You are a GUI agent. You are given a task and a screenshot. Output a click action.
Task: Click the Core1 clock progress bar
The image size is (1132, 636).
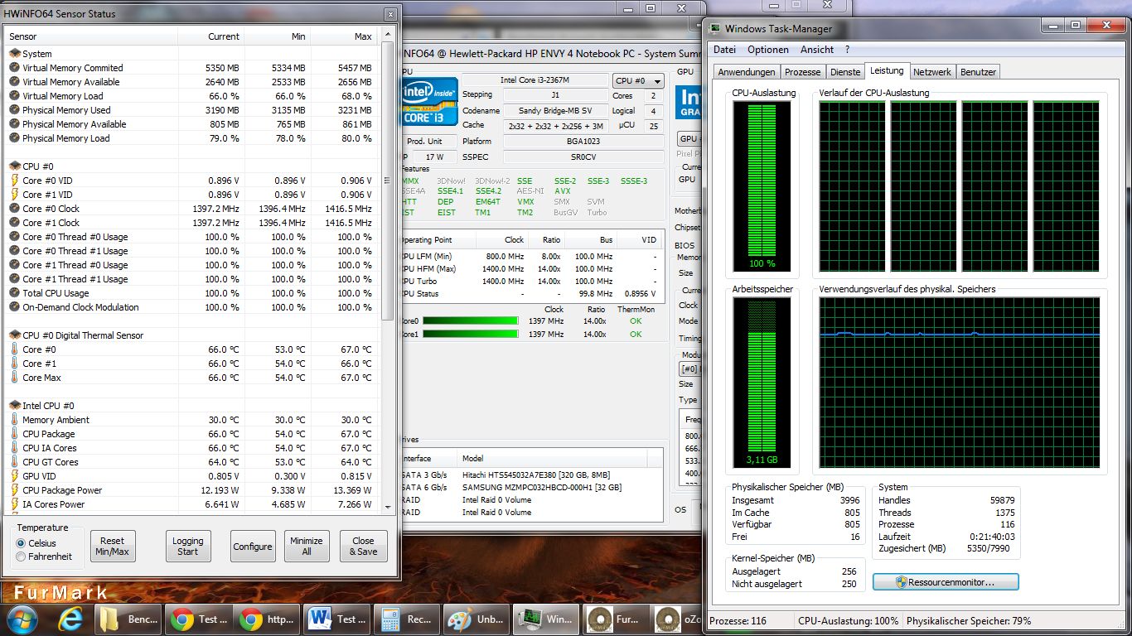[470, 335]
